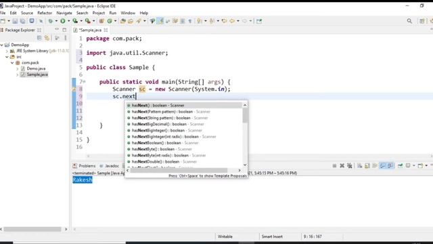Screen dimensions: 433x244
Task: Click the autocomplete popup vertical scrollbar
Action: point(245,116)
